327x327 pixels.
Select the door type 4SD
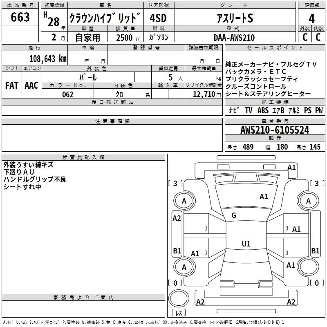(158, 18)
